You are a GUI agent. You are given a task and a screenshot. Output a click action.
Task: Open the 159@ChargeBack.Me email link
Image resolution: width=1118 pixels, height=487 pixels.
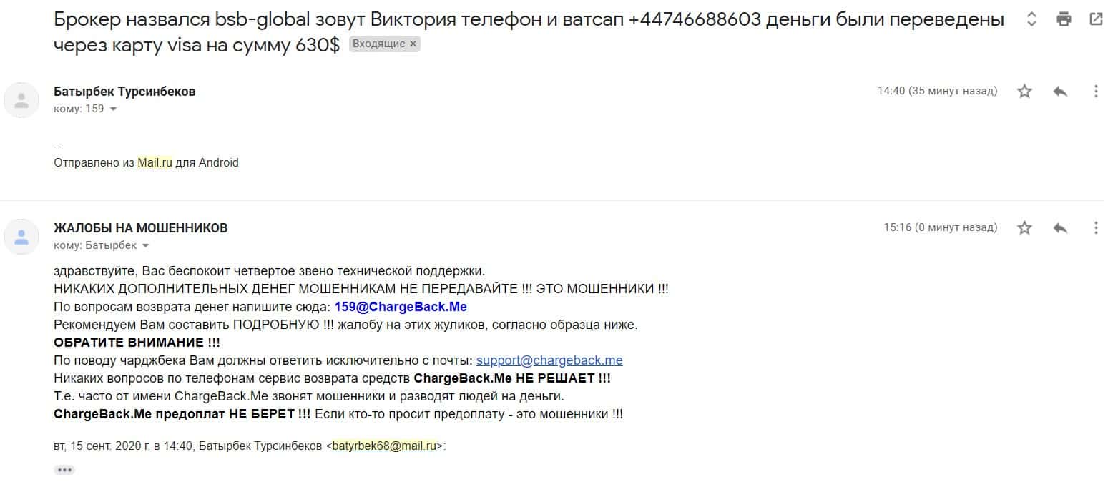pyautogui.click(x=401, y=307)
